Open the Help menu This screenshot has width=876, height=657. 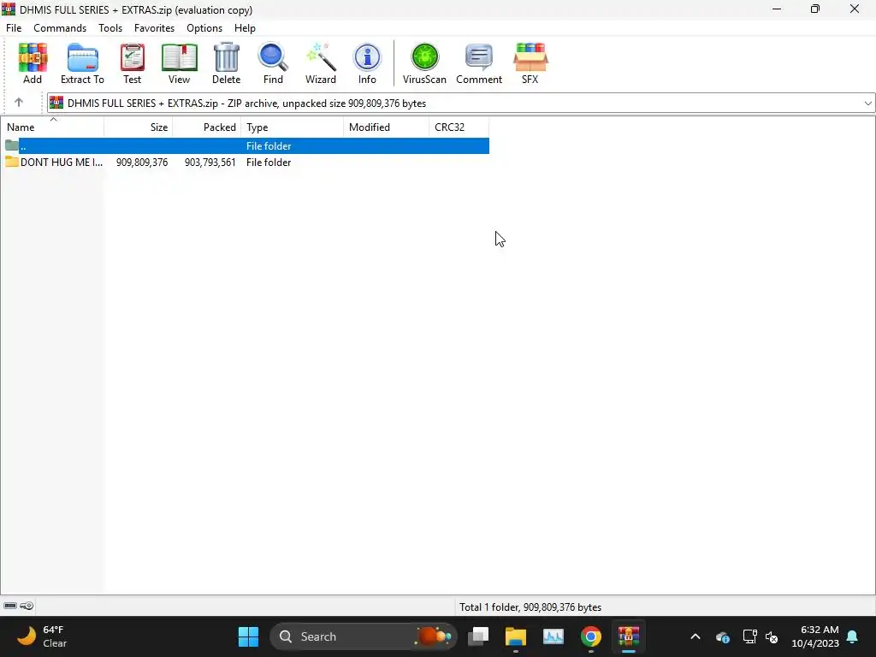pos(245,28)
